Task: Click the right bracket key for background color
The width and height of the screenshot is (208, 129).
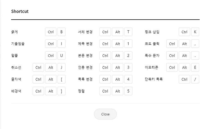Action: (61, 91)
